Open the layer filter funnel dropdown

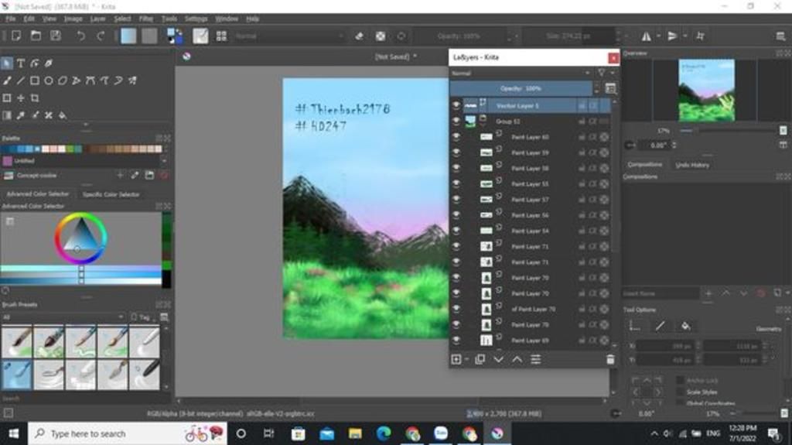[x=605, y=73]
